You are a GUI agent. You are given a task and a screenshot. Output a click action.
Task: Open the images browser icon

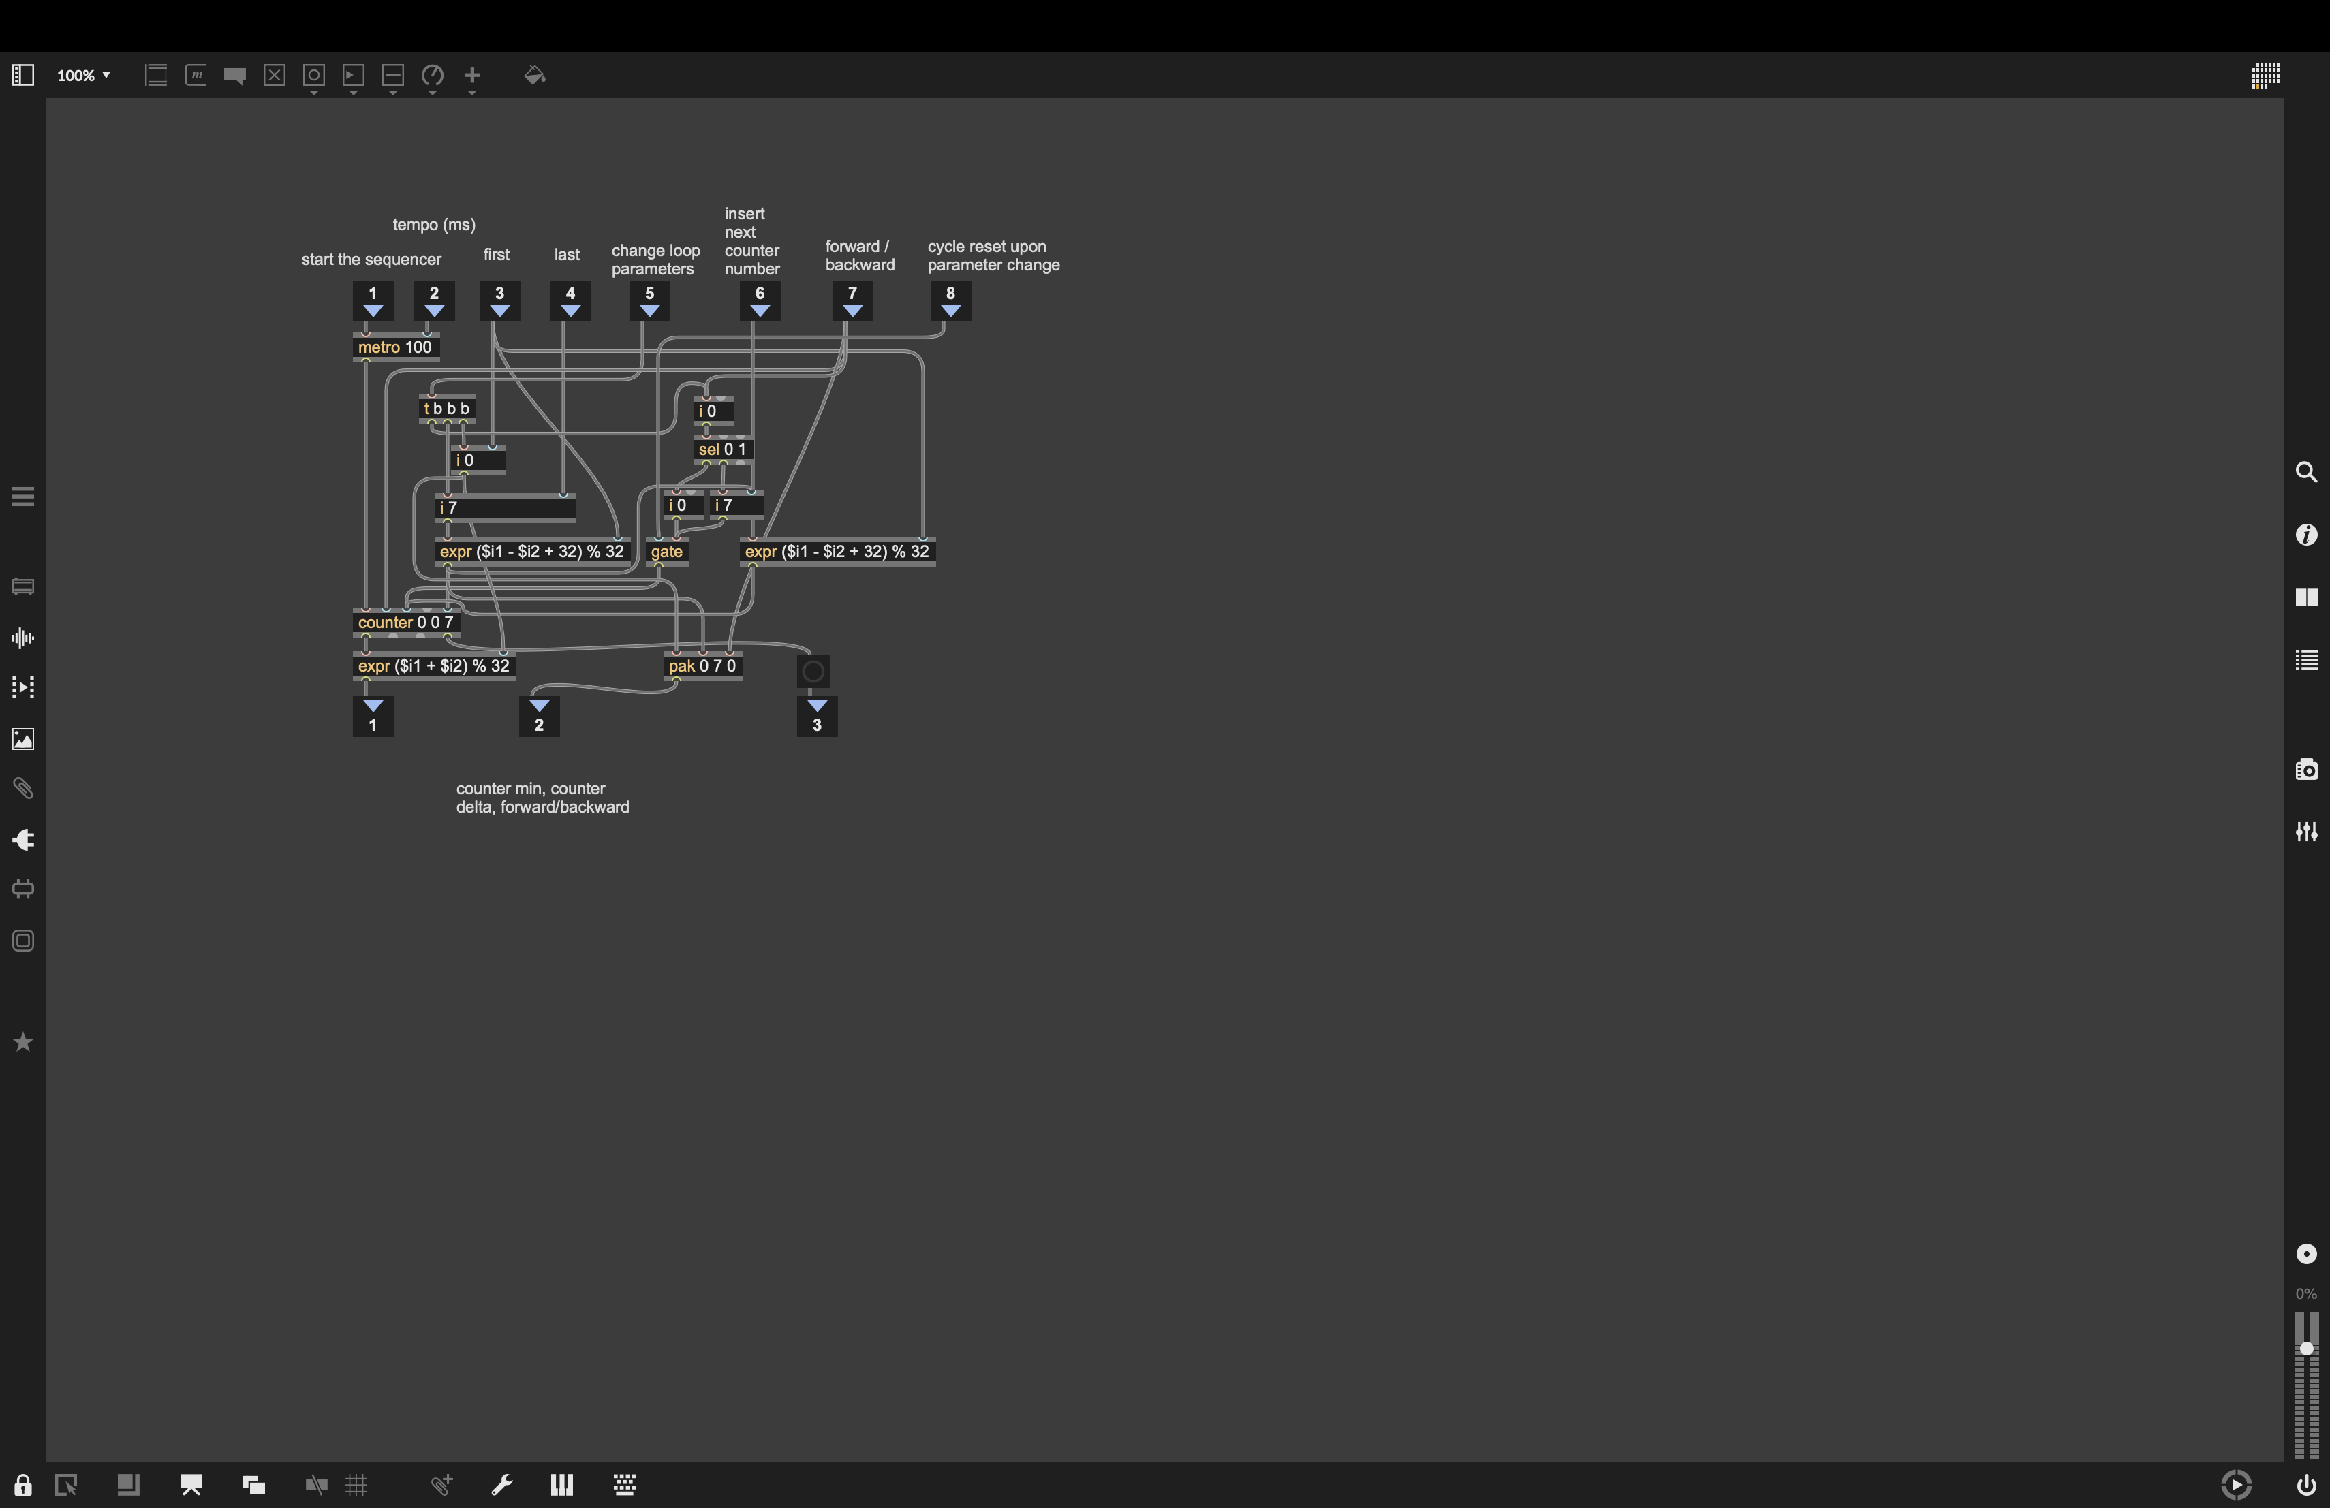[23, 739]
